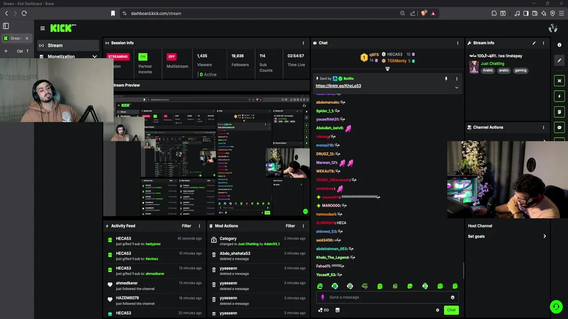
Task: Click the Brave Shields lion icon
Action: [x=423, y=13]
